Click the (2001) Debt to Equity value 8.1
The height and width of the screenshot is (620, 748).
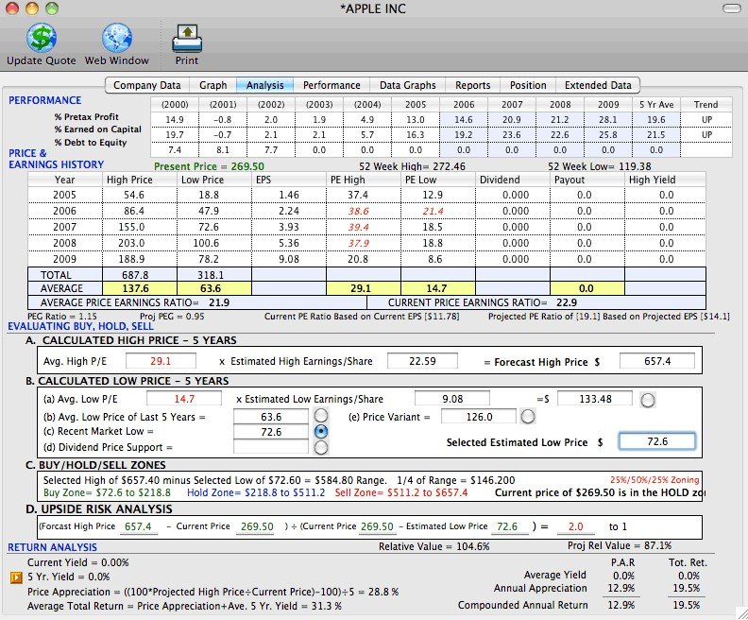click(x=223, y=150)
